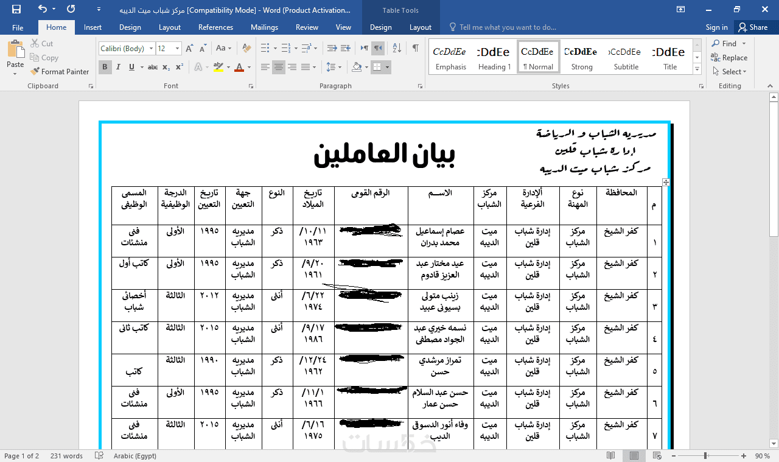Apply strikethrough to the text
The width and height of the screenshot is (779, 462).
tap(153, 67)
